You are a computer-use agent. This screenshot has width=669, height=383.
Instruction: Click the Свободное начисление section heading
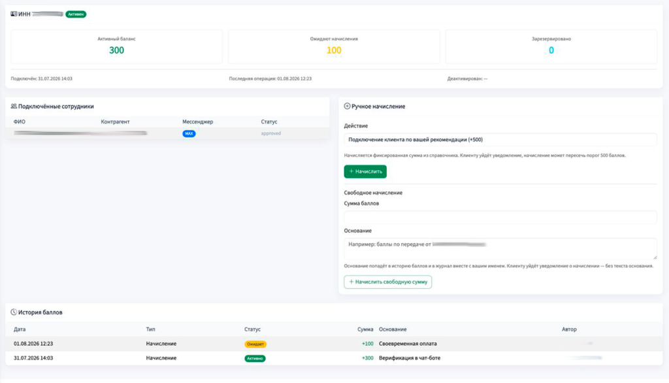tap(373, 193)
